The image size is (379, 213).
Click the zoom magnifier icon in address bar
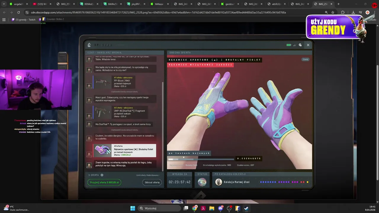pos(326,12)
